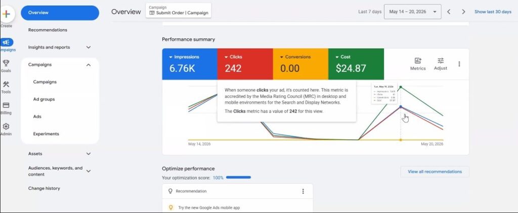Click the May 14, 2026 axis label

[x=199, y=144]
